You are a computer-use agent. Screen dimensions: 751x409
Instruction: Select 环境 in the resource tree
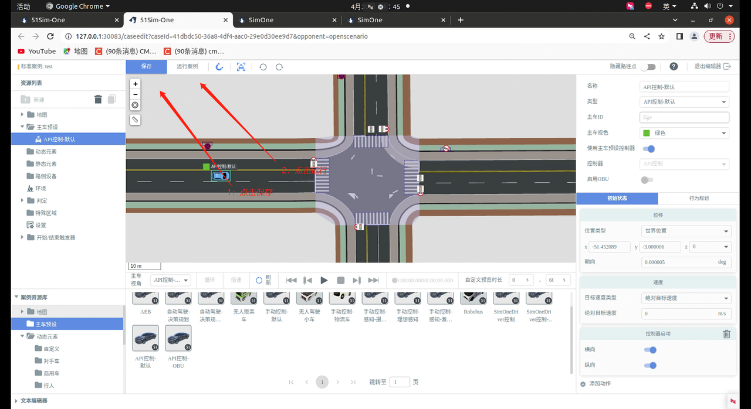coord(40,189)
